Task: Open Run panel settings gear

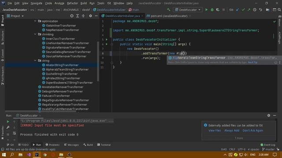Action: tap(269, 115)
